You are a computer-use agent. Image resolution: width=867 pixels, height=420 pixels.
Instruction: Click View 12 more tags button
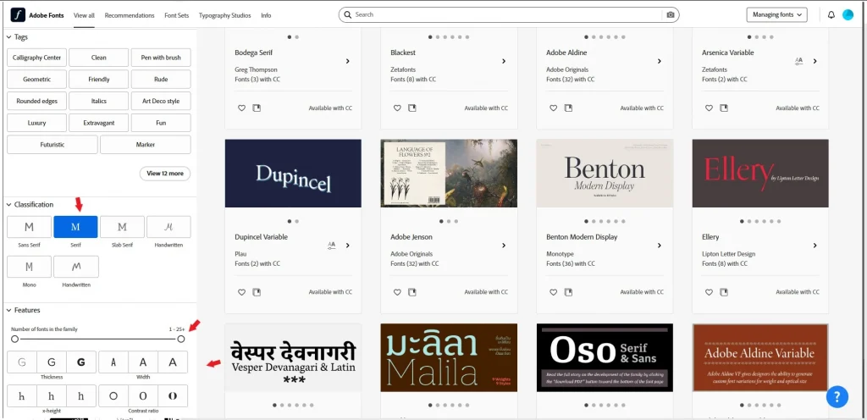(x=165, y=174)
